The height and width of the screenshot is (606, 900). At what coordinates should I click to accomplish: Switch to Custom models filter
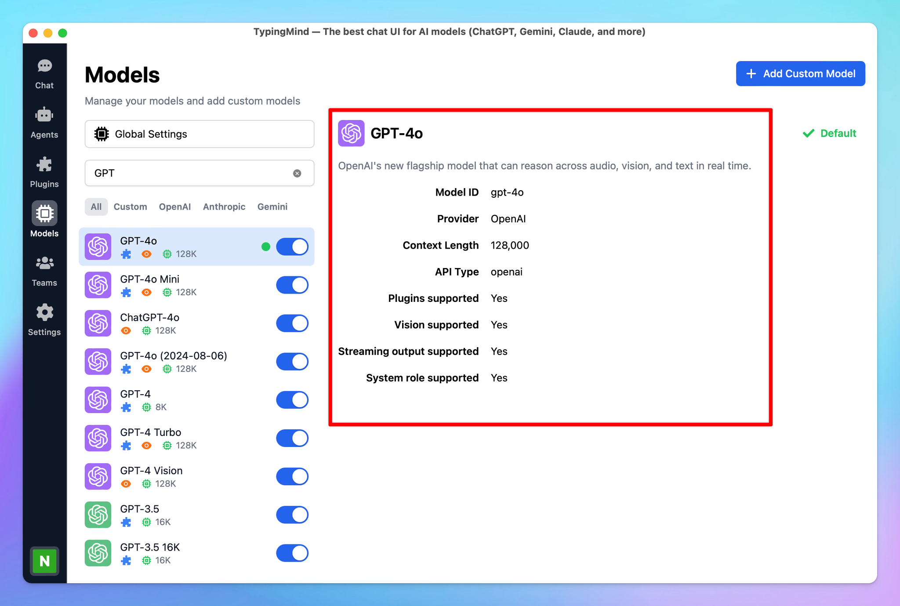(x=130, y=207)
